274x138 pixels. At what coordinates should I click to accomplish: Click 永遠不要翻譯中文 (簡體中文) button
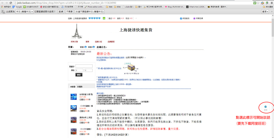click(x=89, y=11)
